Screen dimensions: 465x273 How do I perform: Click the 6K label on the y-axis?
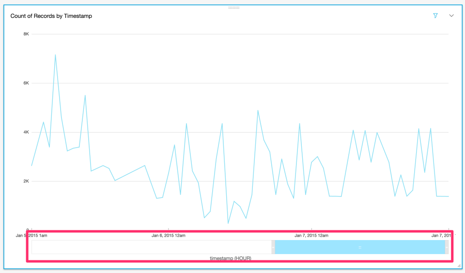point(26,83)
